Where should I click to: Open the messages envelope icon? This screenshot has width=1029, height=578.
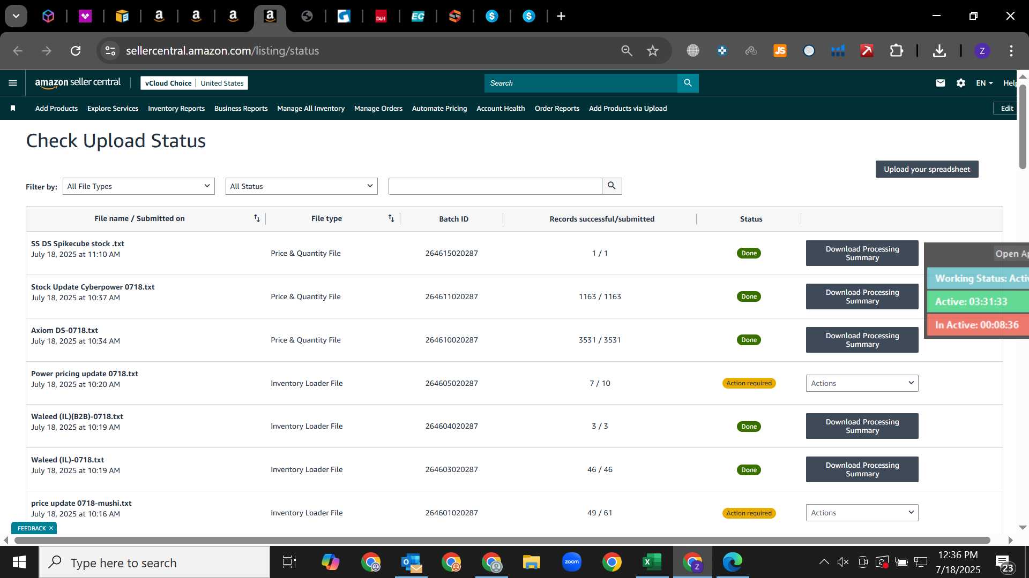point(940,83)
